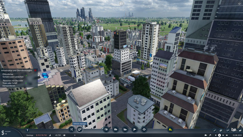Click the music note icon
243x137 pixels.
tap(210, 135)
